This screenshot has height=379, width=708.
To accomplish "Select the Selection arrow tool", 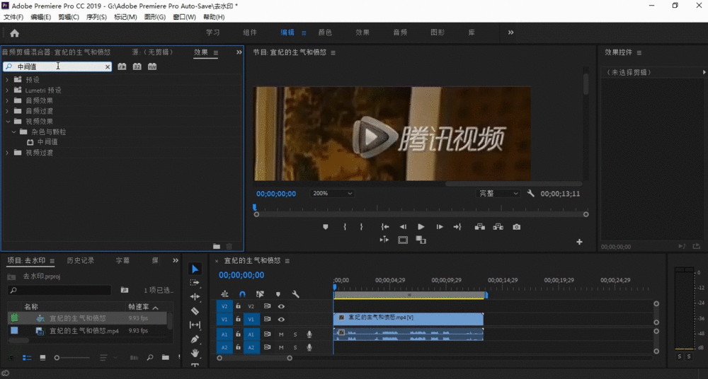I will (x=195, y=269).
